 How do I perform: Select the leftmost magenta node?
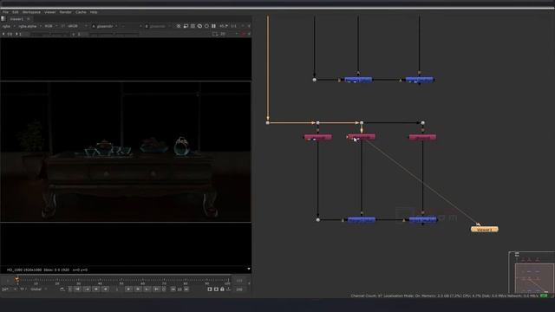click(x=318, y=137)
